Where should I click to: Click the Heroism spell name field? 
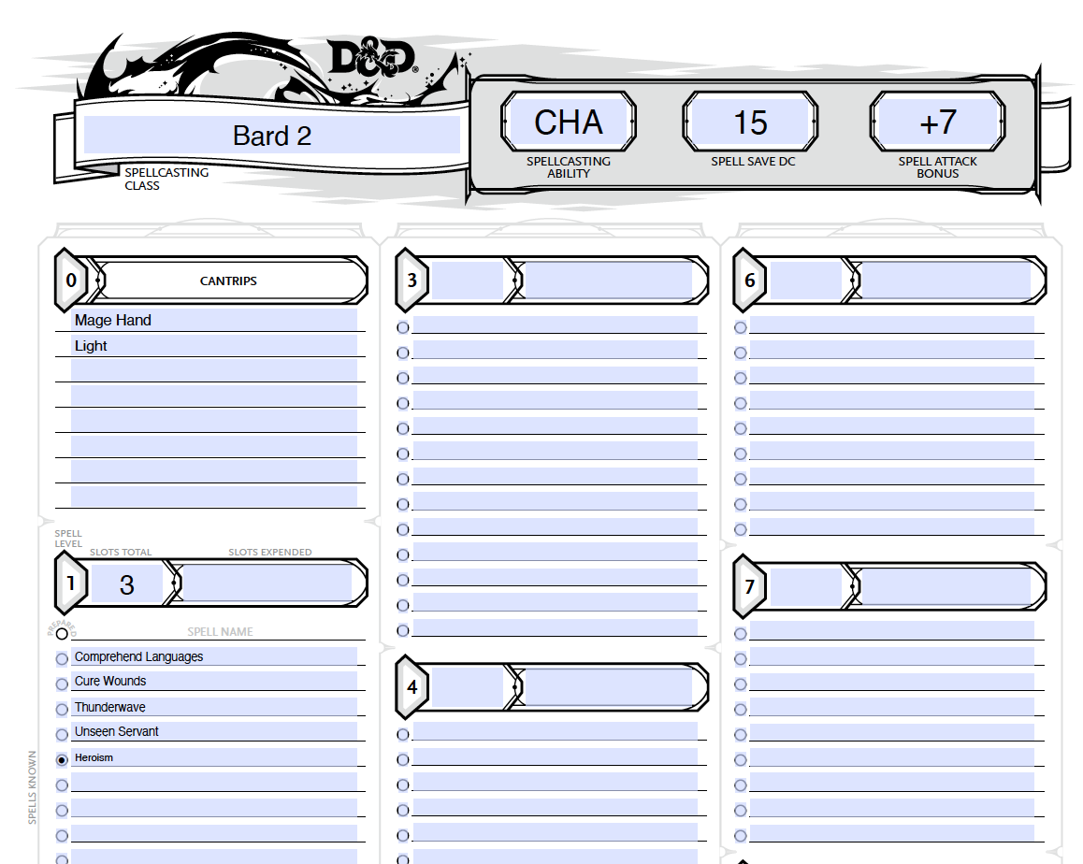[213, 757]
